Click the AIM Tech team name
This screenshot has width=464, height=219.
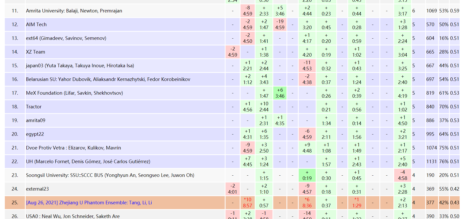tap(36, 25)
